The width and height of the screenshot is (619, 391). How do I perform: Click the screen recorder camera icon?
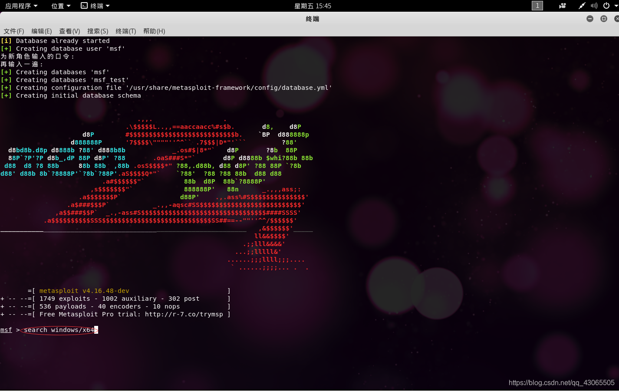(x=563, y=6)
